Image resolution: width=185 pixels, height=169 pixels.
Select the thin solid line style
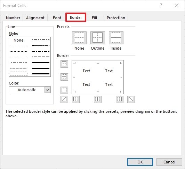[x=19, y=74]
